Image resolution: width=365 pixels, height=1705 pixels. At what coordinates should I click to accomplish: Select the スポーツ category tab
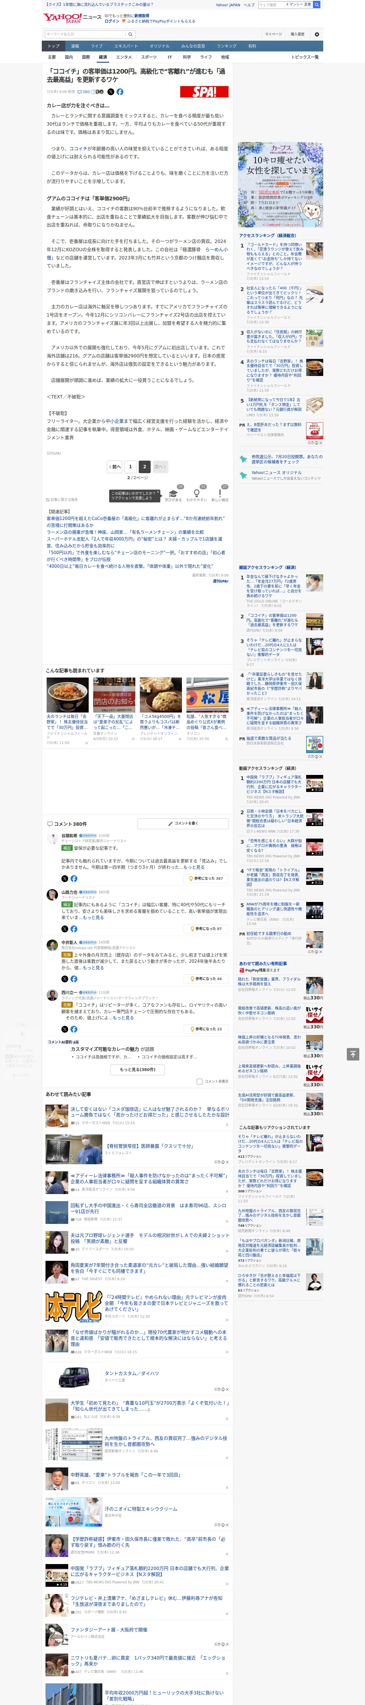149,58
